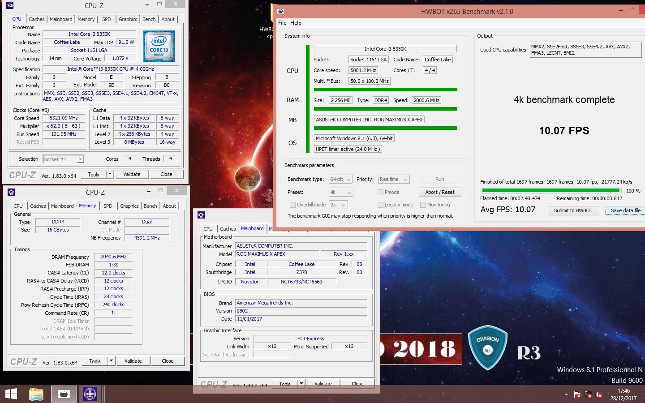Click the ROG MAXIMUS X APEX motherboard text in HWBOT
Image resolution: width=645 pixels, height=403 pixels.
[369, 120]
